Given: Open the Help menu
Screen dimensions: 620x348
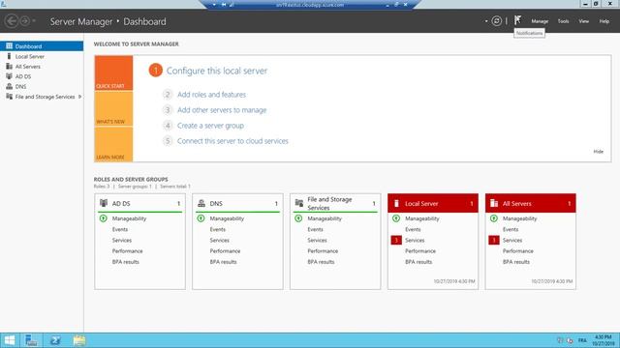Looking at the screenshot, I should (x=604, y=21).
